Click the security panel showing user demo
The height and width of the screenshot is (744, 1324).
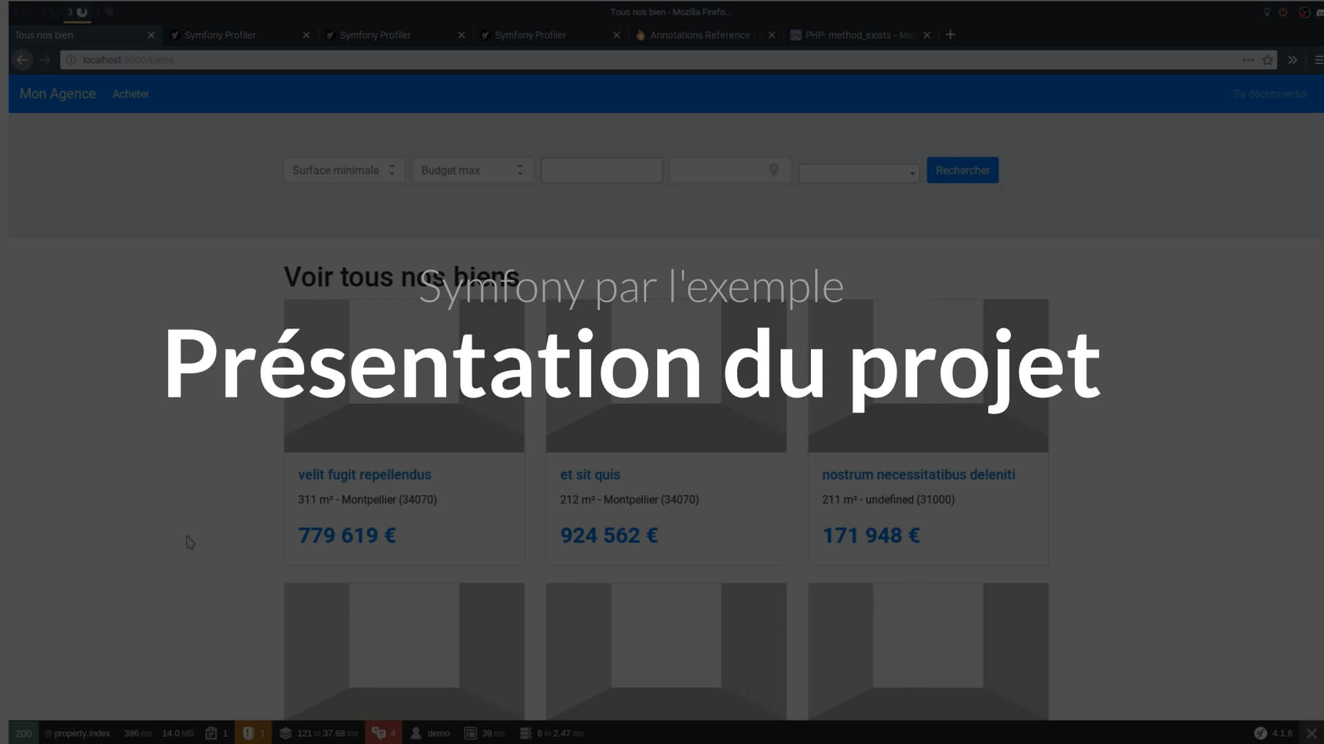click(430, 733)
